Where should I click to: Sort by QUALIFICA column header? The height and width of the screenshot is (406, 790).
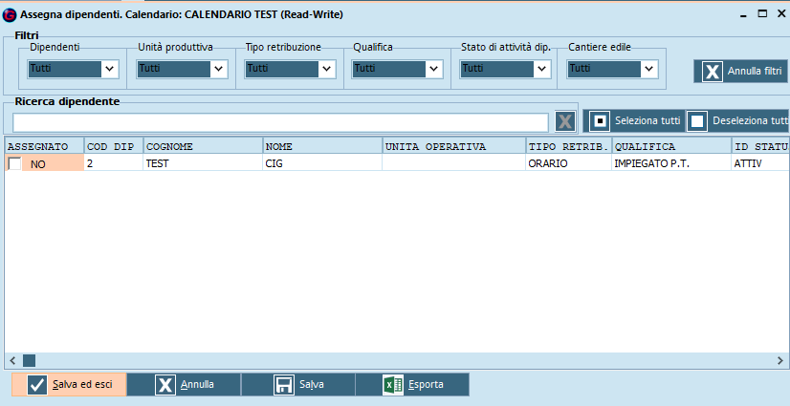pyautogui.click(x=671, y=146)
